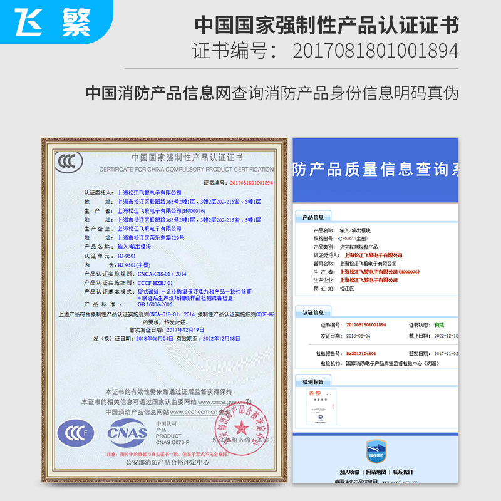Click the 中国消防产品信息网 bold text
This screenshot has width=501, height=501.
click(158, 93)
